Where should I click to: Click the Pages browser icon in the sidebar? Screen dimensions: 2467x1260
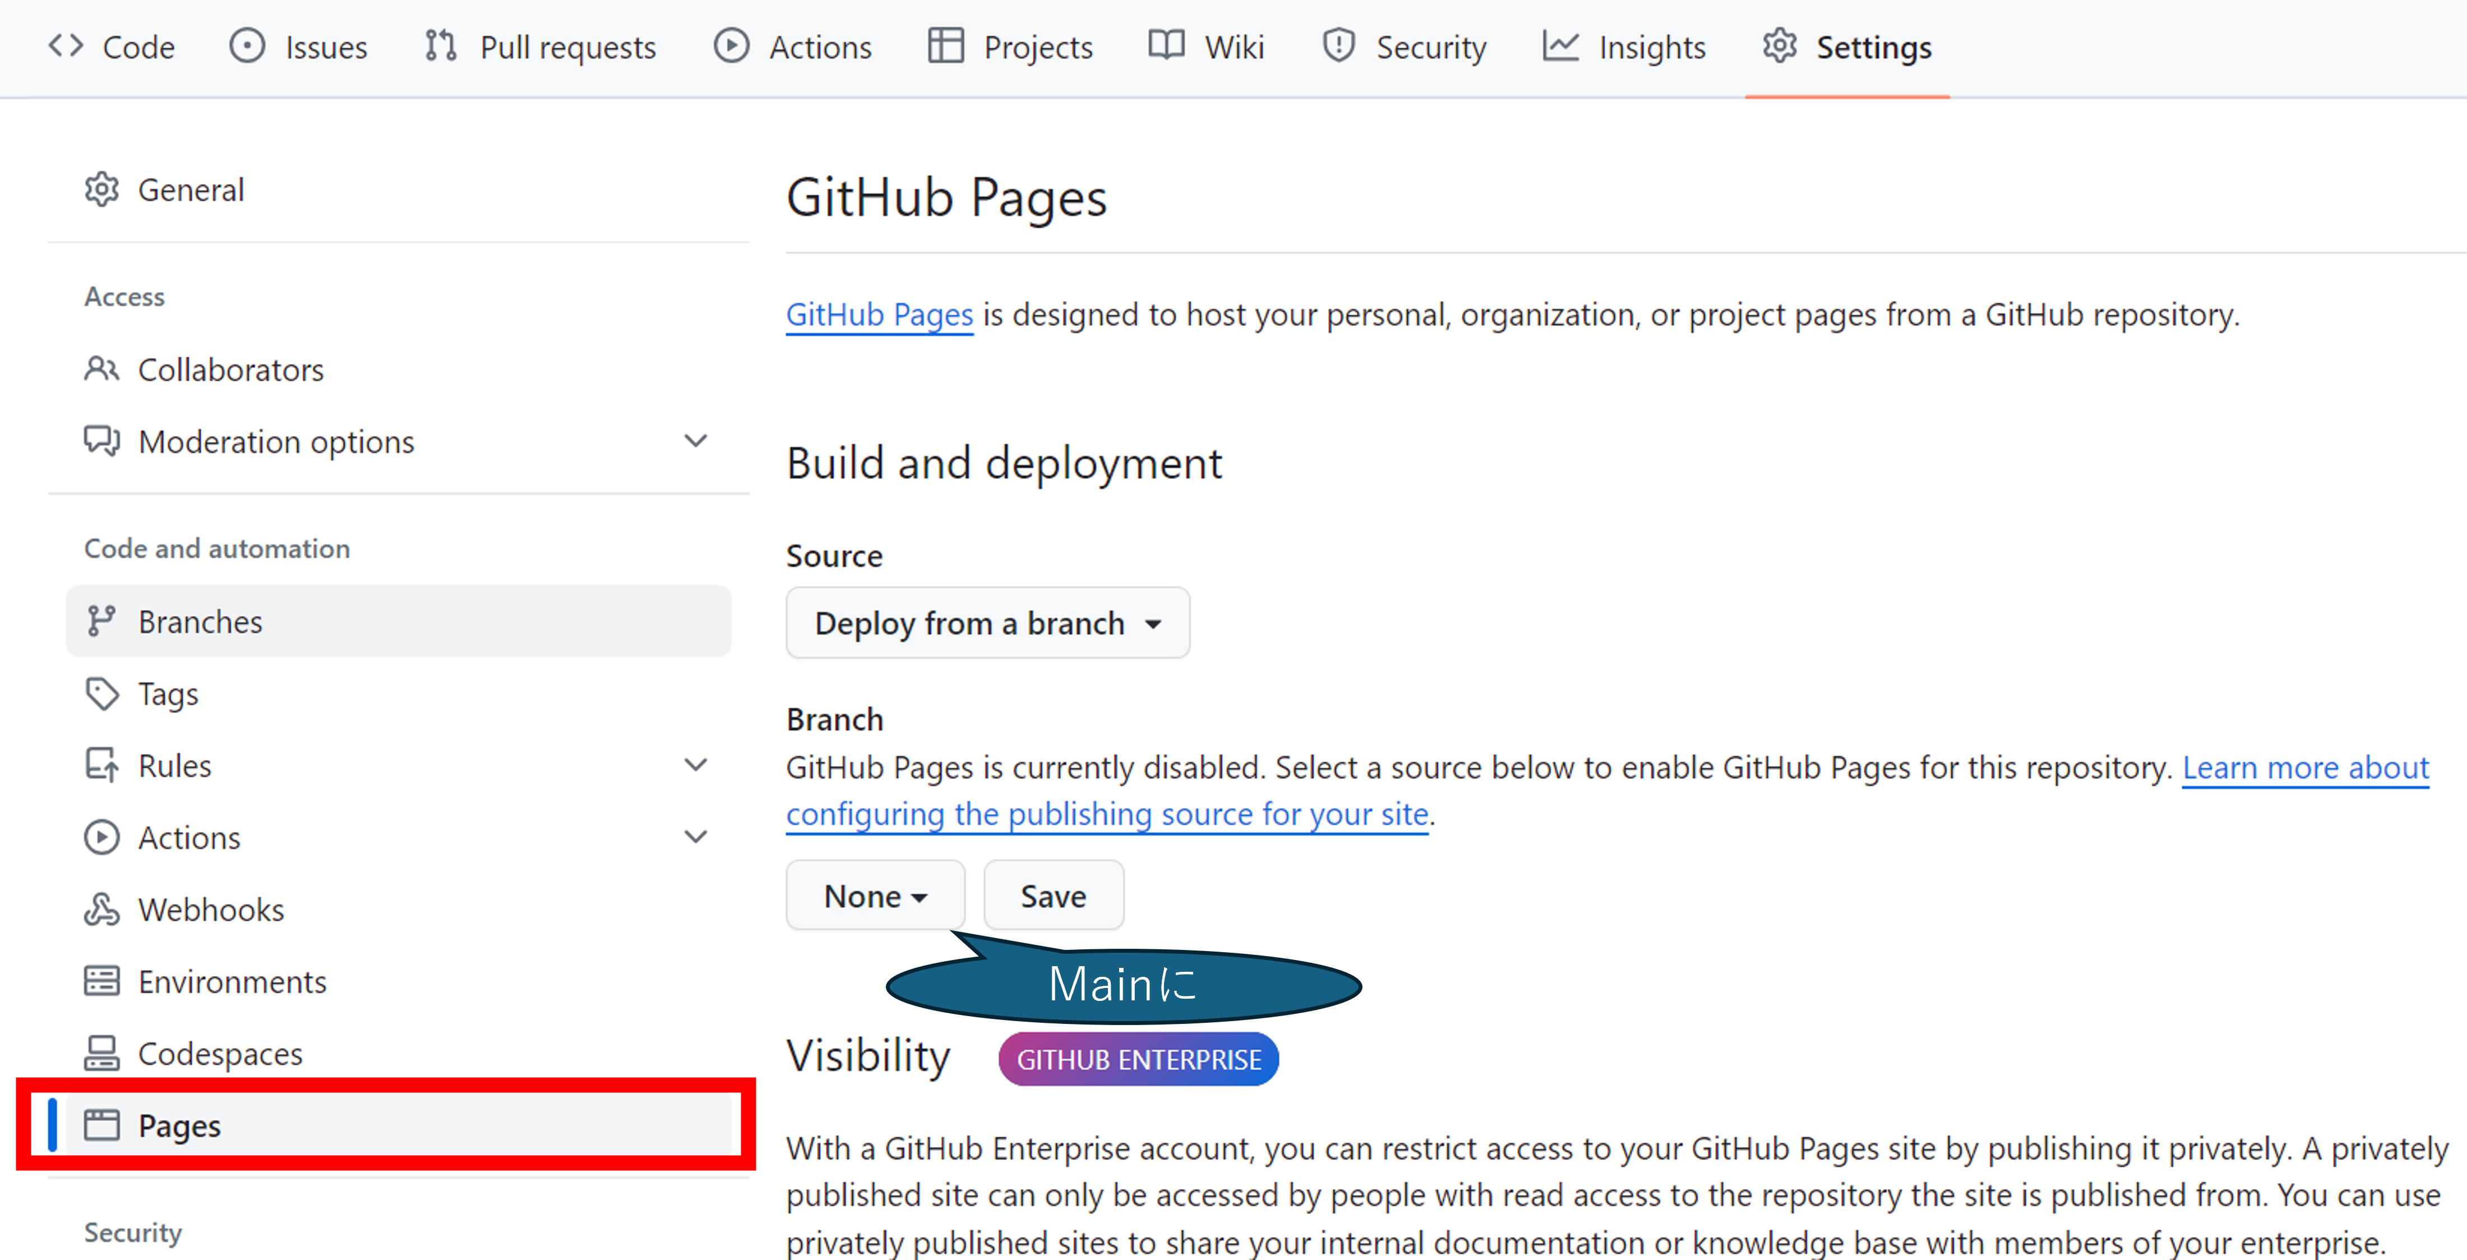click(x=101, y=1125)
